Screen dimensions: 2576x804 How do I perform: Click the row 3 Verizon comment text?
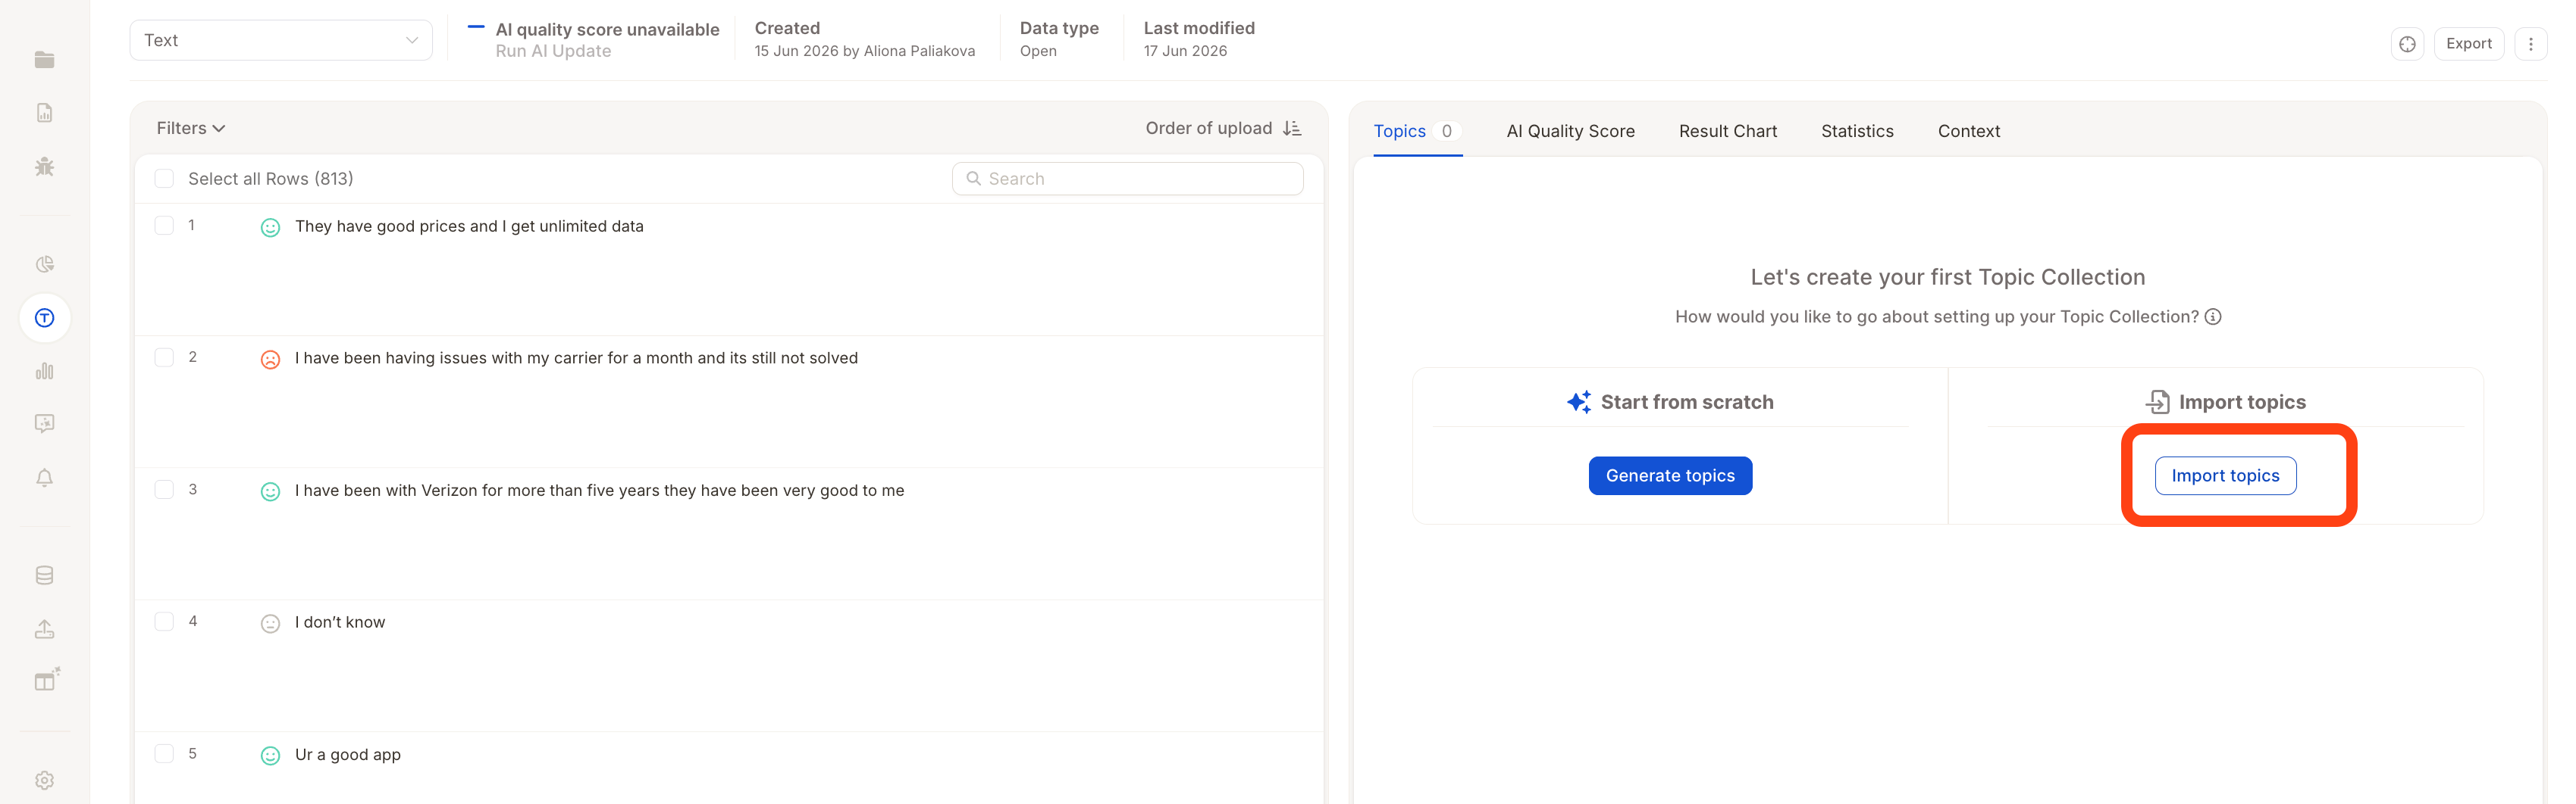(599, 491)
